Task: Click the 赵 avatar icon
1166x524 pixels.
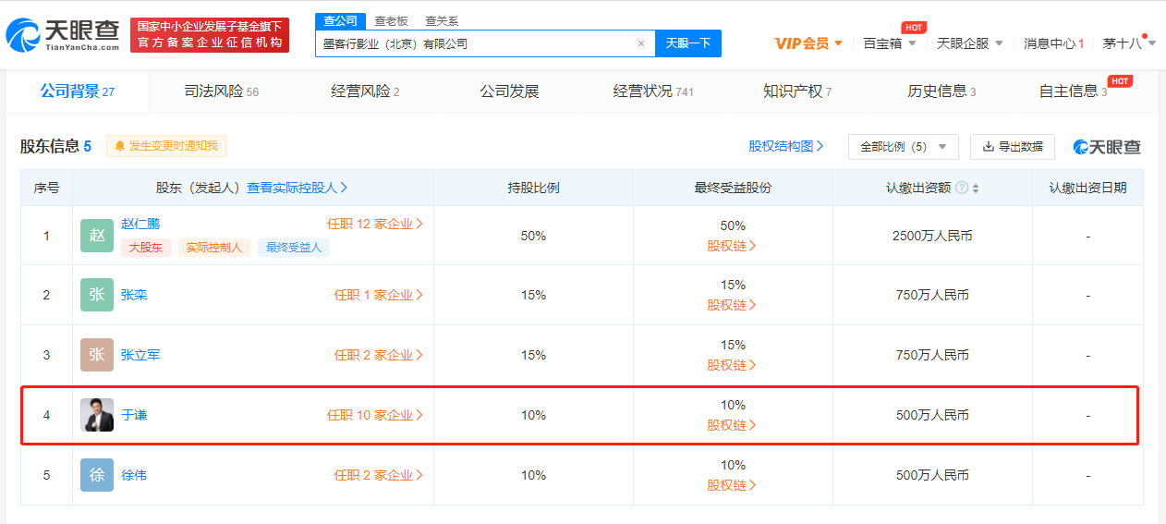Action: point(97,236)
